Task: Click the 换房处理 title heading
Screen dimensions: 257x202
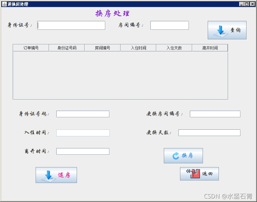Action: coord(113,13)
